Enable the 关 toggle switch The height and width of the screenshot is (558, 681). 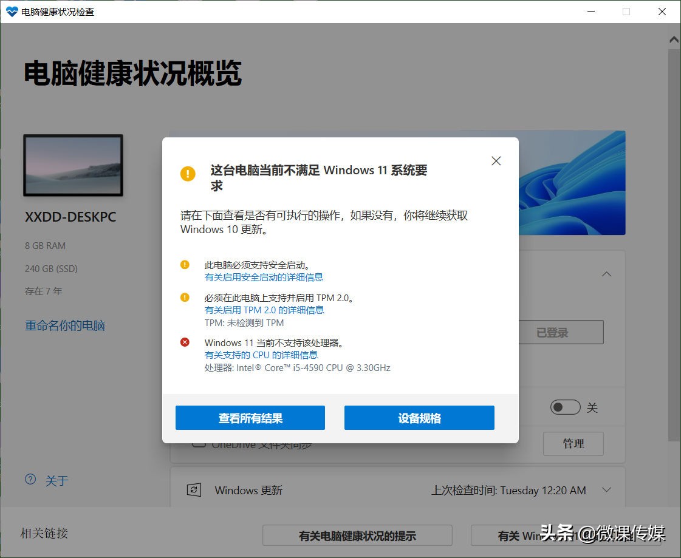tap(566, 407)
